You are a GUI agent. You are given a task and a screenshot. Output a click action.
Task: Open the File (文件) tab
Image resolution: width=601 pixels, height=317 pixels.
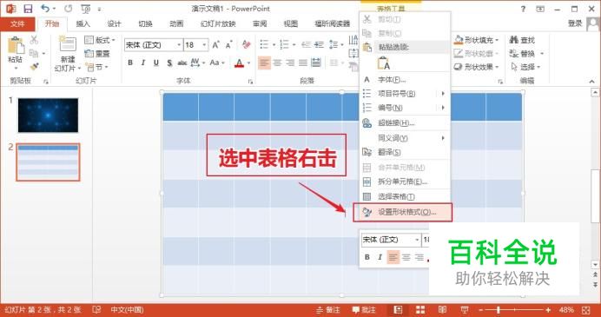pos(17,23)
